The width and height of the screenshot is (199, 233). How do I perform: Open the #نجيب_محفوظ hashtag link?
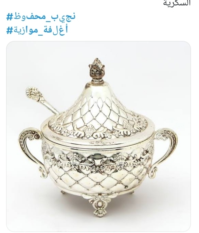[x=41, y=17]
